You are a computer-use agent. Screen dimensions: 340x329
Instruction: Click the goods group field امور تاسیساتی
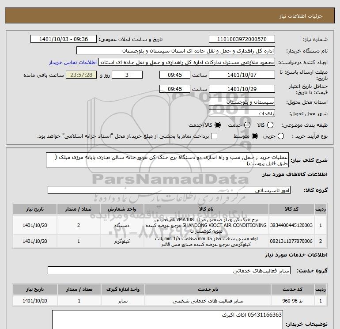pos(169,190)
